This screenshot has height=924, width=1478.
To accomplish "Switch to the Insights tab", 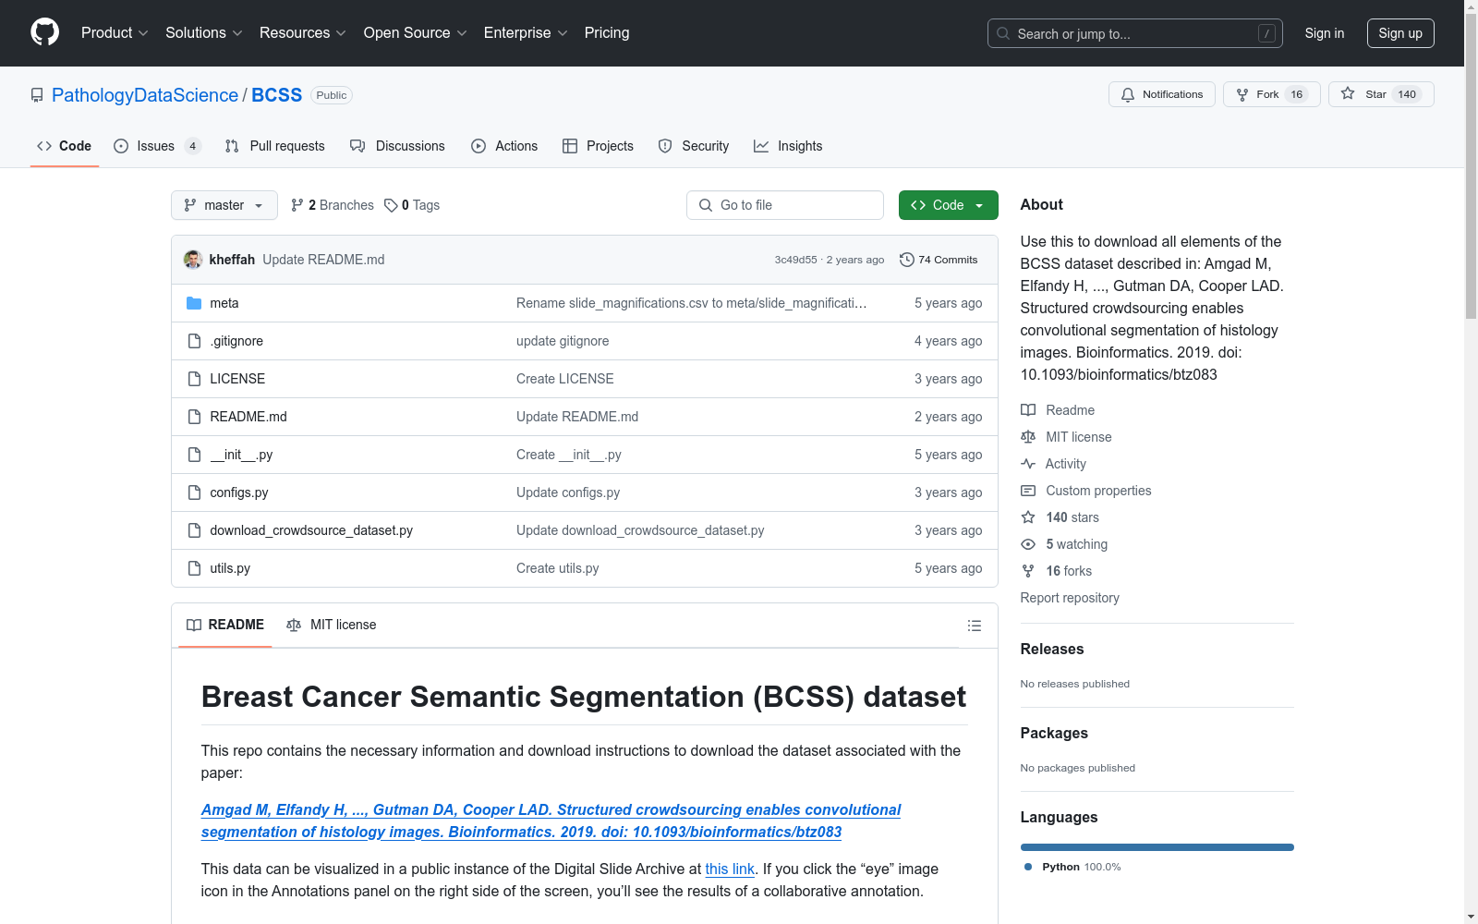I will point(788,146).
